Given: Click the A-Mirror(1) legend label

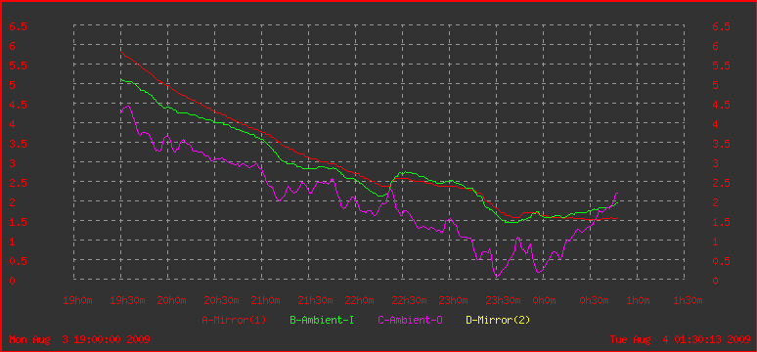Looking at the screenshot, I should tap(234, 320).
